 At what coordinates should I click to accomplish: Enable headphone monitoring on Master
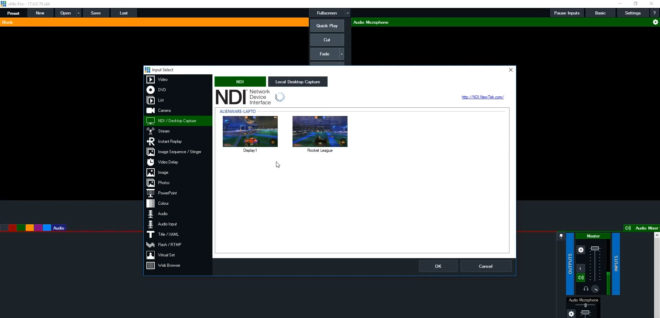586,289
